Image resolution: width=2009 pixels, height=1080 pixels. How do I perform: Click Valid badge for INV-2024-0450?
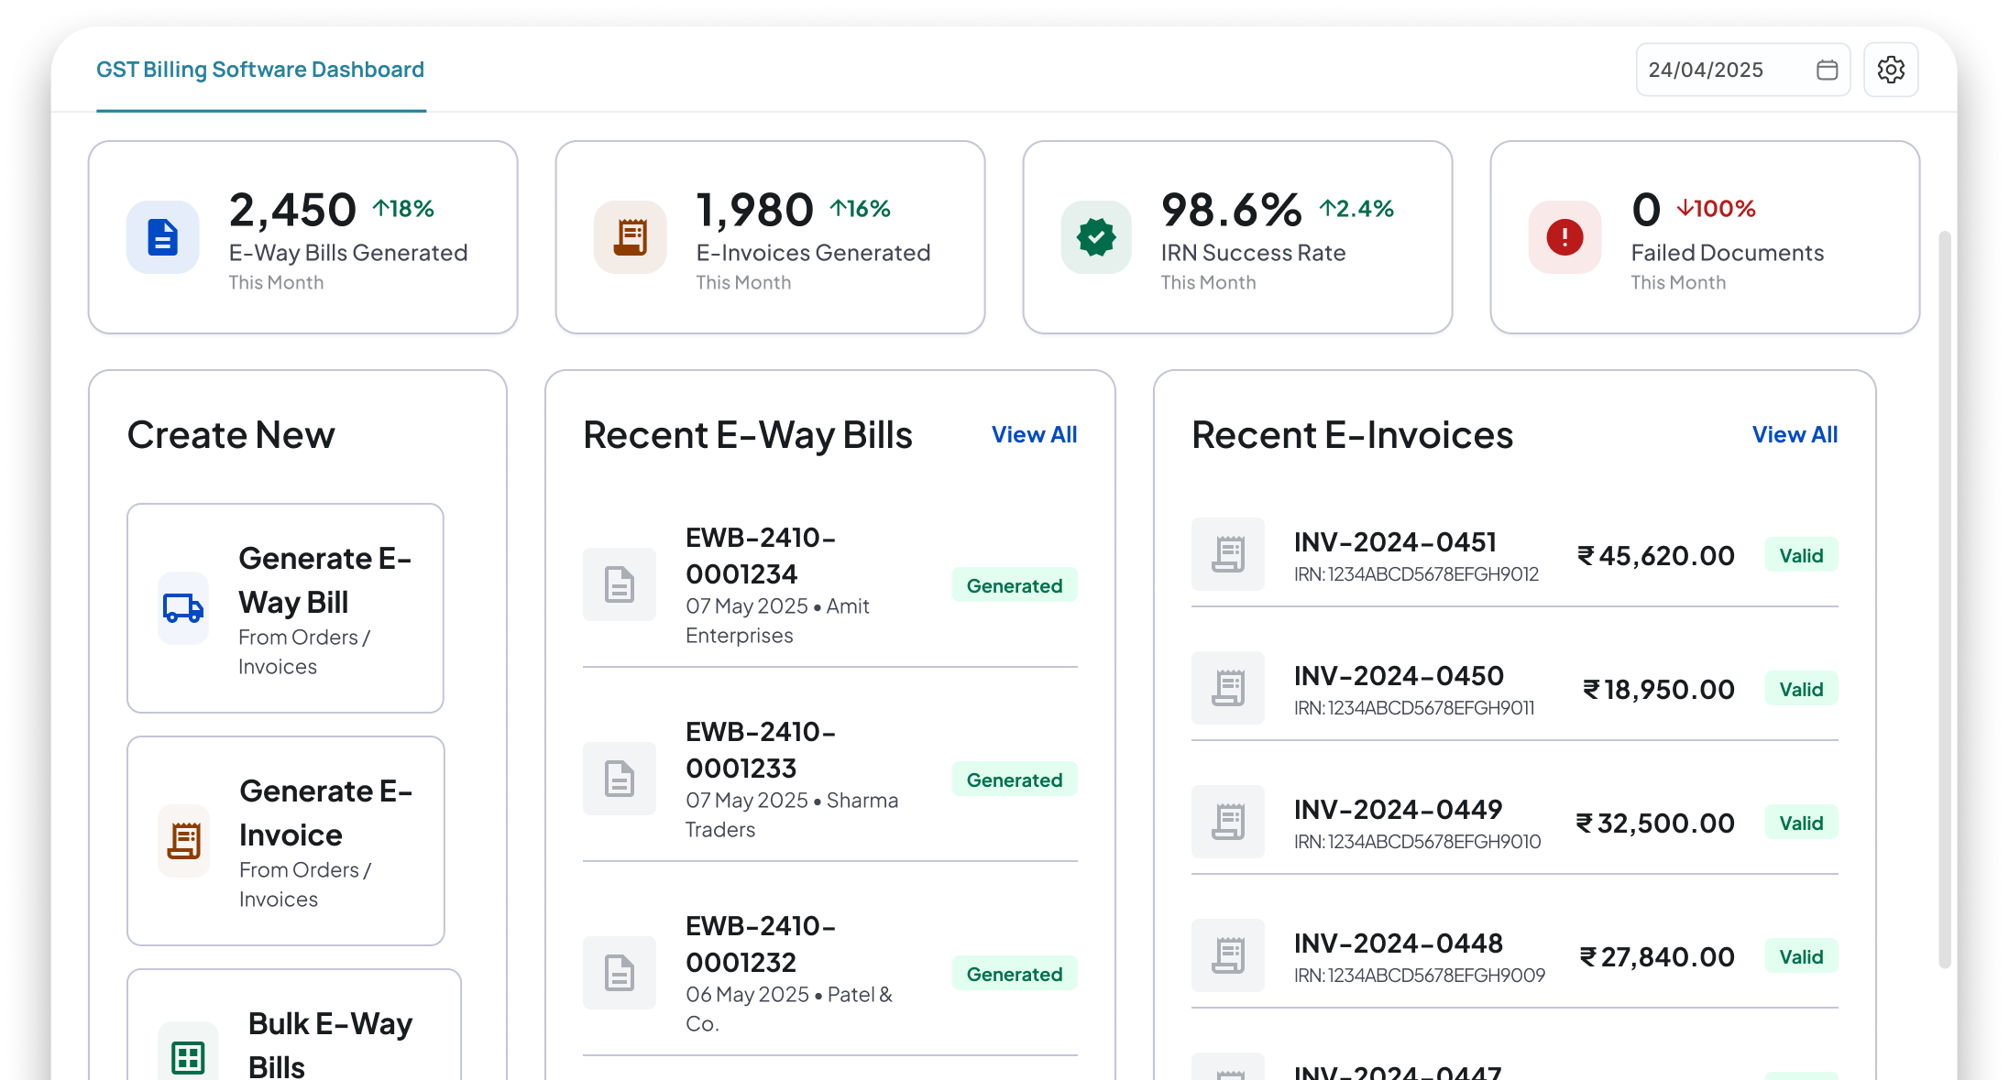tap(1801, 689)
